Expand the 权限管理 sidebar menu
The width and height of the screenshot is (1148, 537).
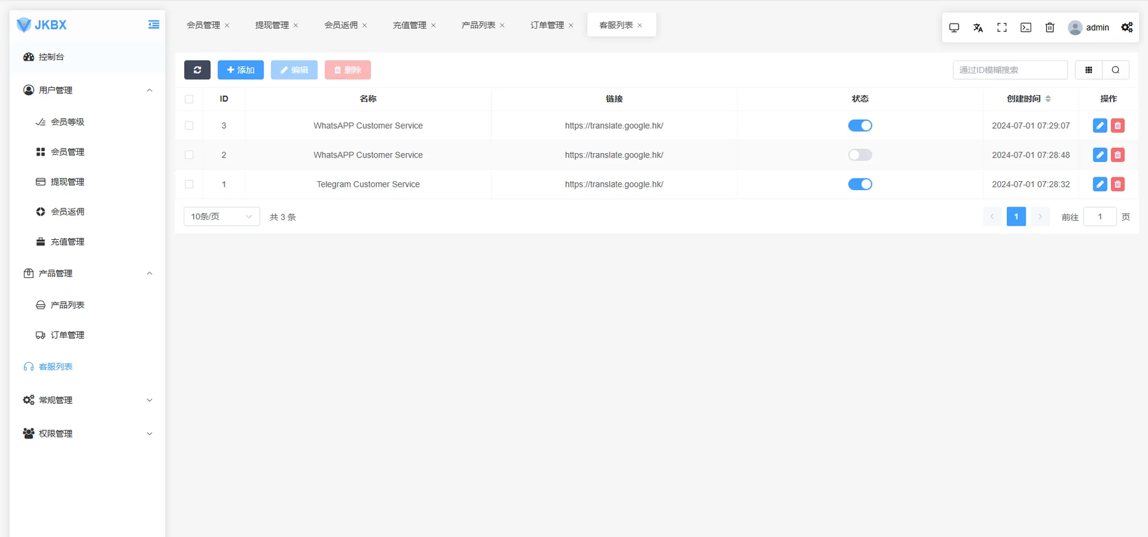pos(87,434)
